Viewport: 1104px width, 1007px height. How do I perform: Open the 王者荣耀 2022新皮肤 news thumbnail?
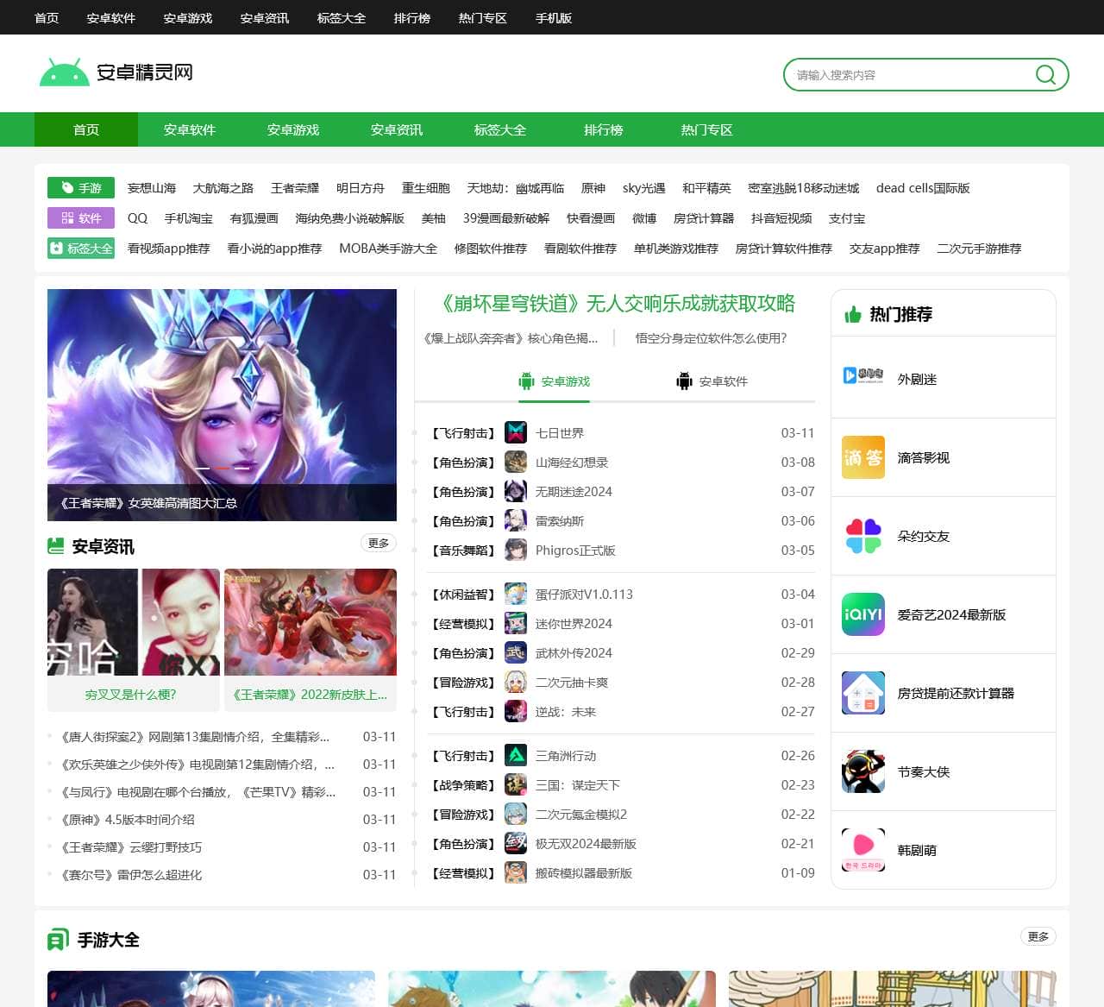310,622
